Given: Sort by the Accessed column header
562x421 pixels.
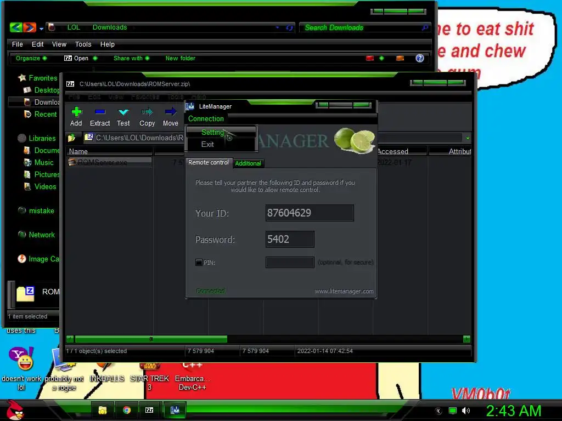Looking at the screenshot, I should [401, 151].
